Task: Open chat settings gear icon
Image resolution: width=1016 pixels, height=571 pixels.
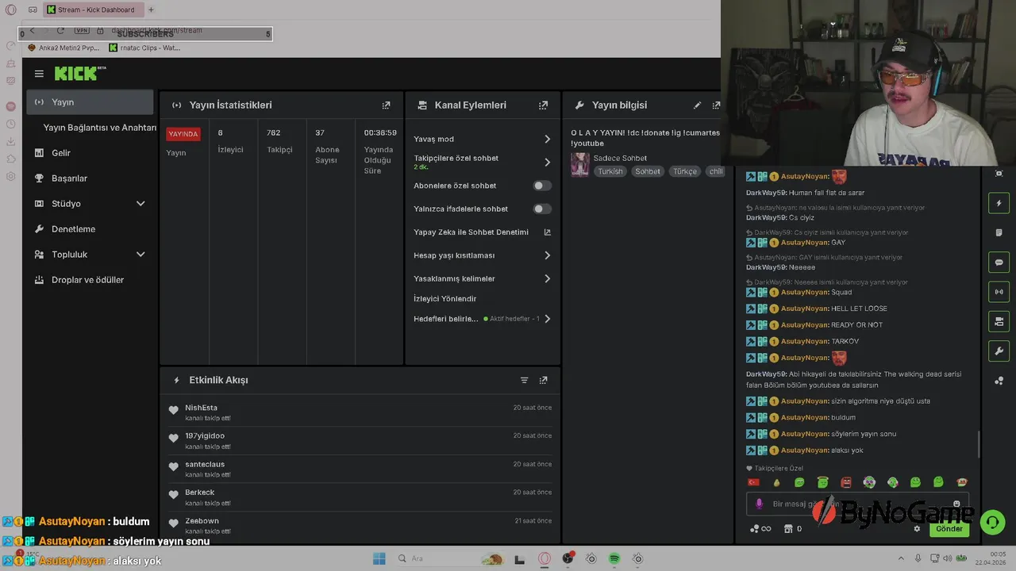Action: click(x=917, y=529)
